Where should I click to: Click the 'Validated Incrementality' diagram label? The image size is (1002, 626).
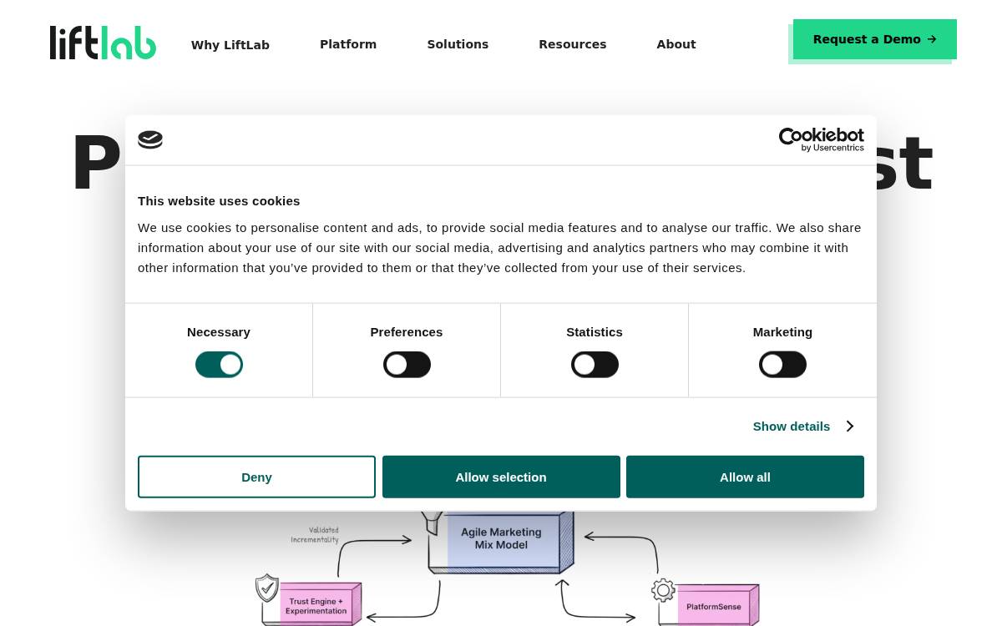(x=315, y=535)
